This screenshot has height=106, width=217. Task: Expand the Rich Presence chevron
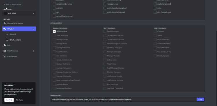(x=34, y=51)
